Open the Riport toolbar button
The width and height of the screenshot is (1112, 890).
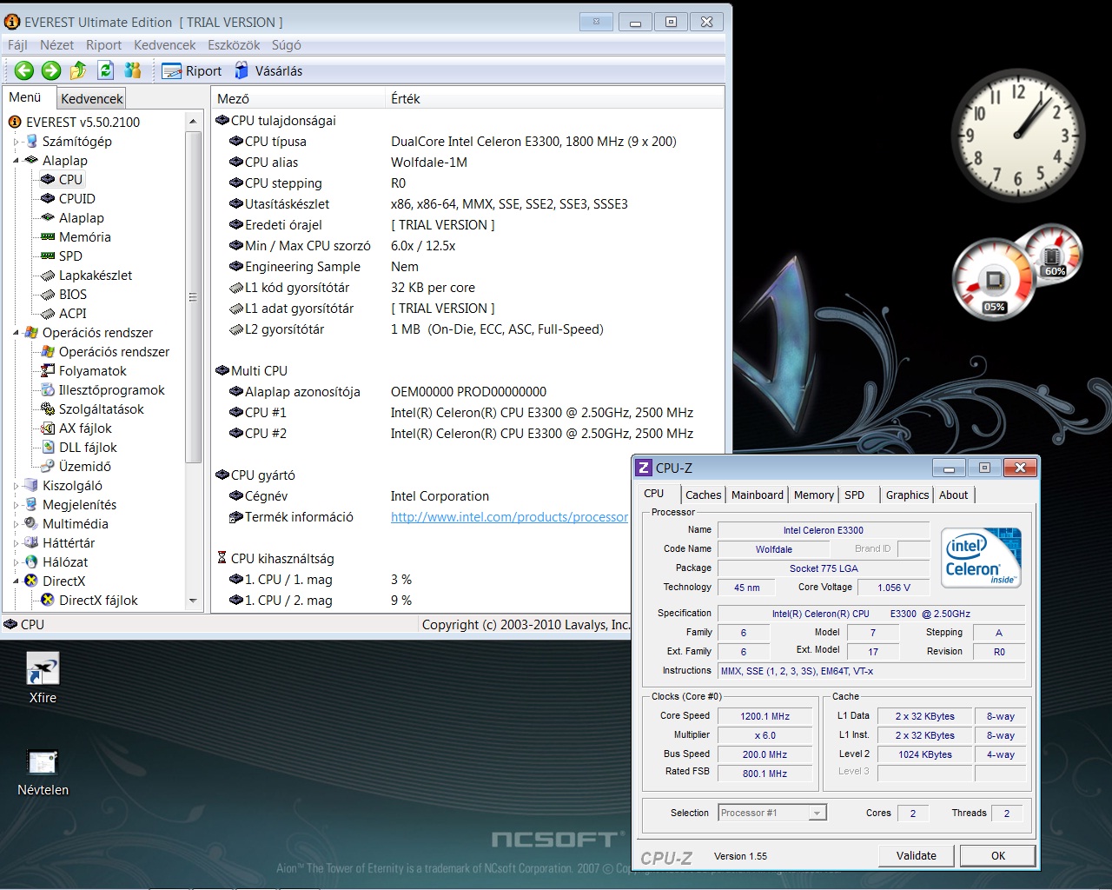tap(192, 71)
